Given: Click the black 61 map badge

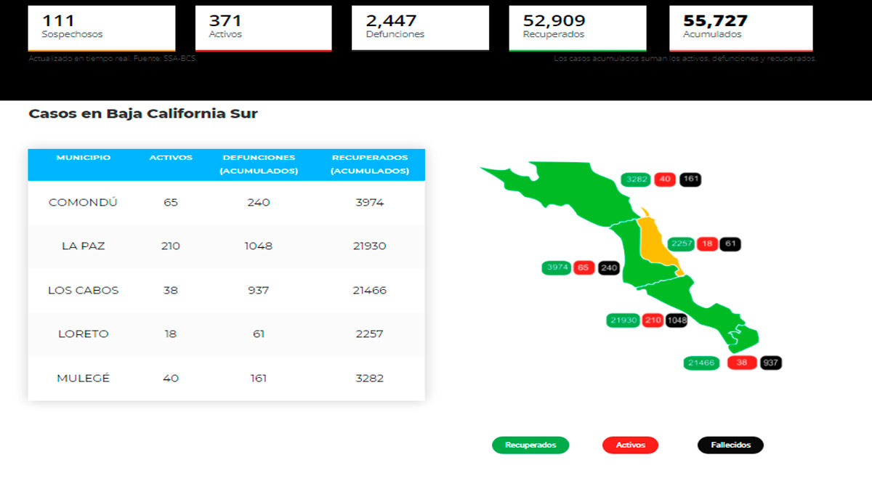Looking at the screenshot, I should 730,243.
